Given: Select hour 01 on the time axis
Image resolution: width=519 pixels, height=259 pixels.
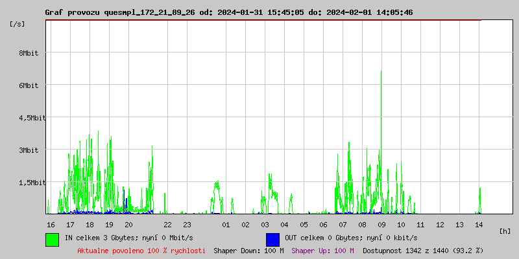Looking at the screenshot, I should [x=226, y=225].
